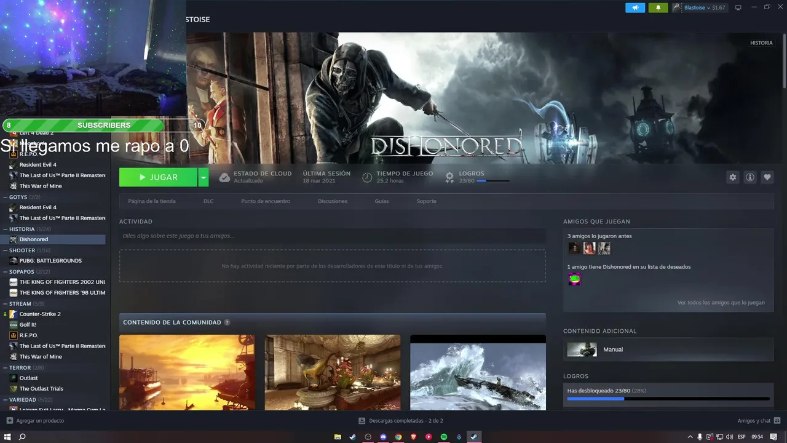Image resolution: width=787 pixels, height=443 pixels.
Task: Show game information via the info icon
Action: tap(750, 177)
